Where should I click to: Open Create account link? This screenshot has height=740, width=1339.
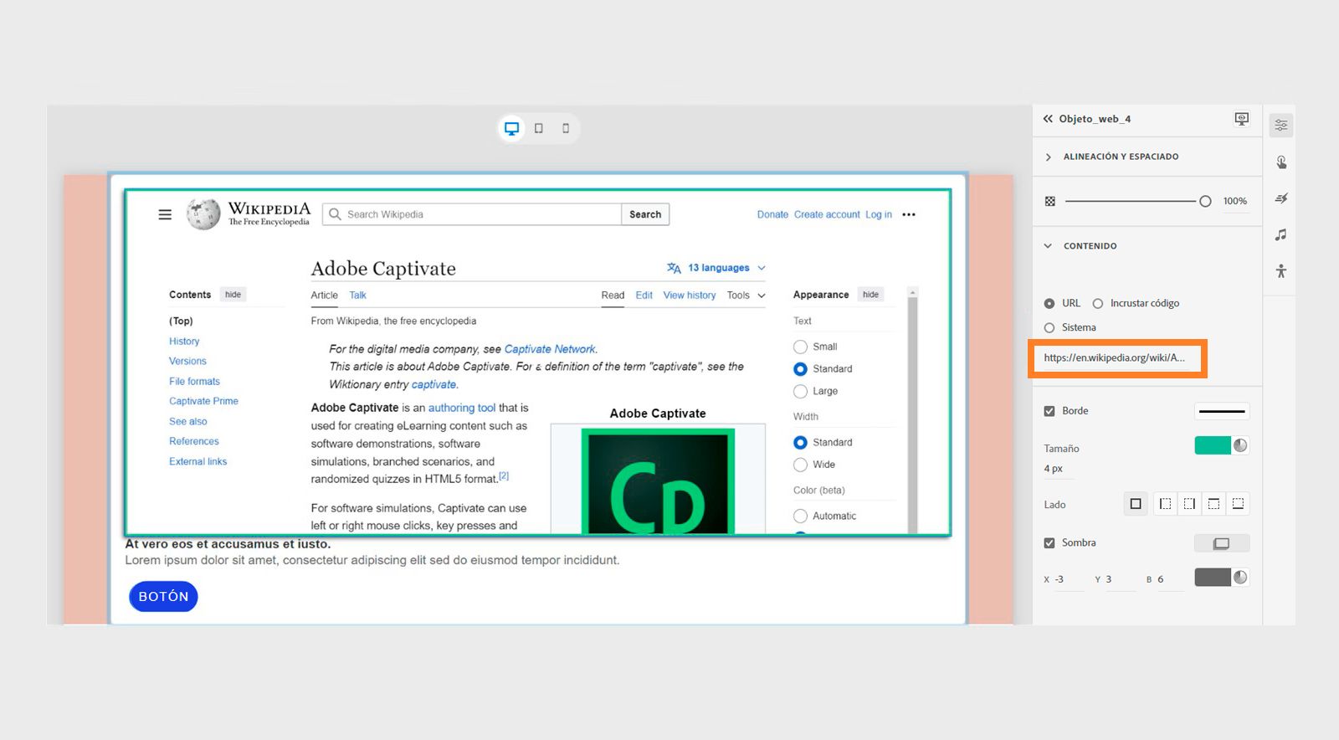827,215
